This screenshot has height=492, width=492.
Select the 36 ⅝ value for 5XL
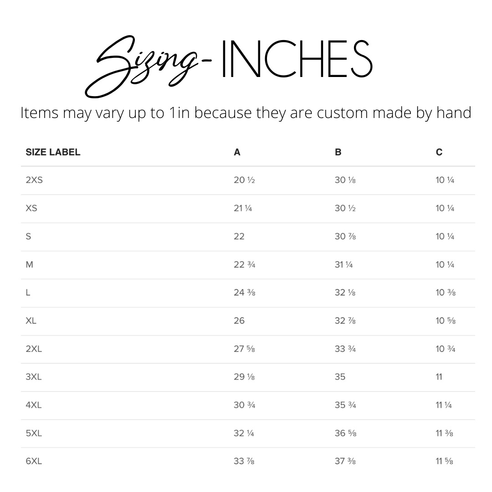345,433
